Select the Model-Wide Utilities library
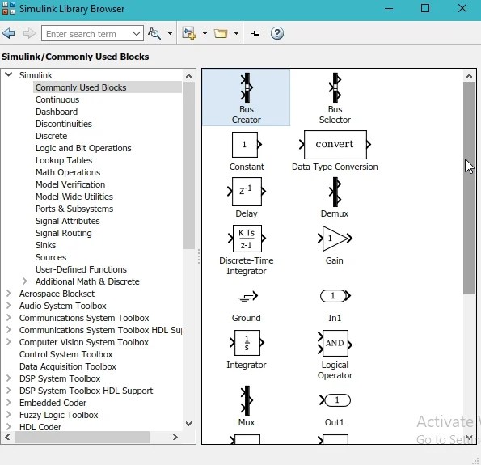 [74, 197]
